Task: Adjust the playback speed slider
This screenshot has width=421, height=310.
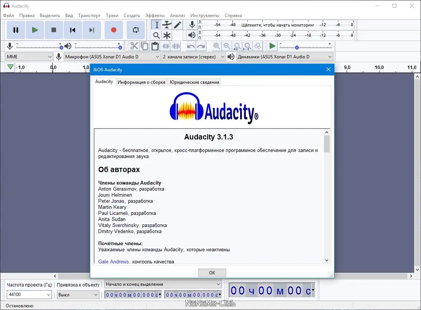Action: coord(306,46)
